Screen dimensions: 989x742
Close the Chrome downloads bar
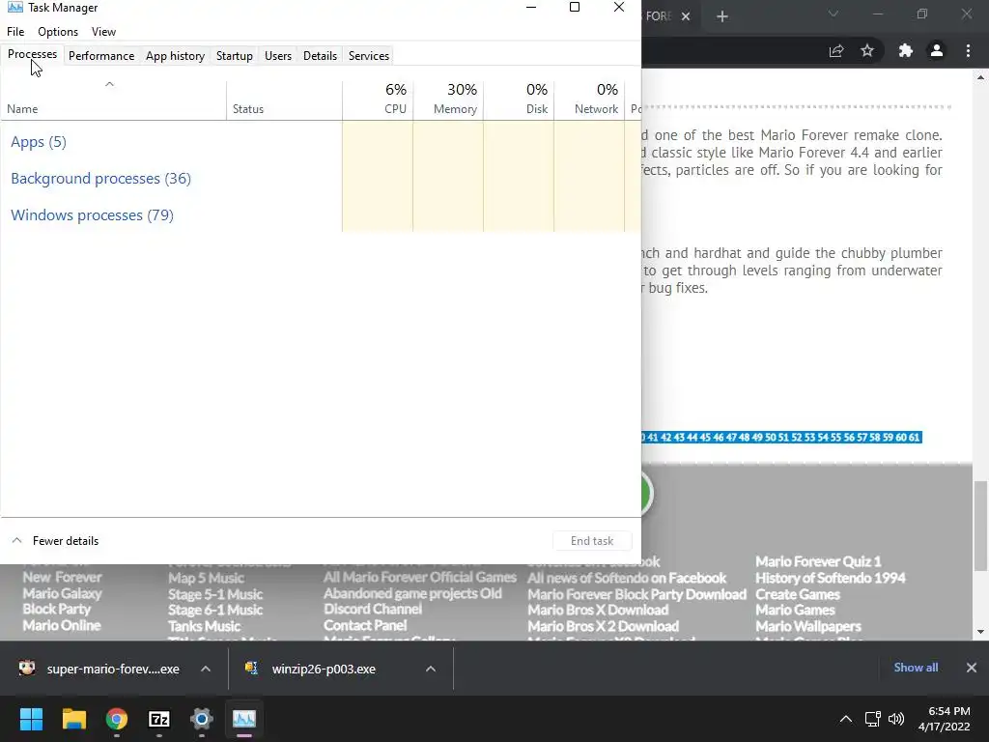click(x=972, y=668)
